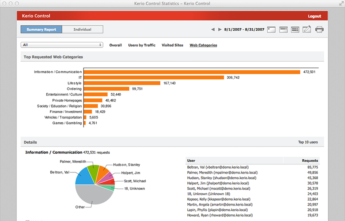
Task: Click the custom period pencil icon
Action: [307, 30]
